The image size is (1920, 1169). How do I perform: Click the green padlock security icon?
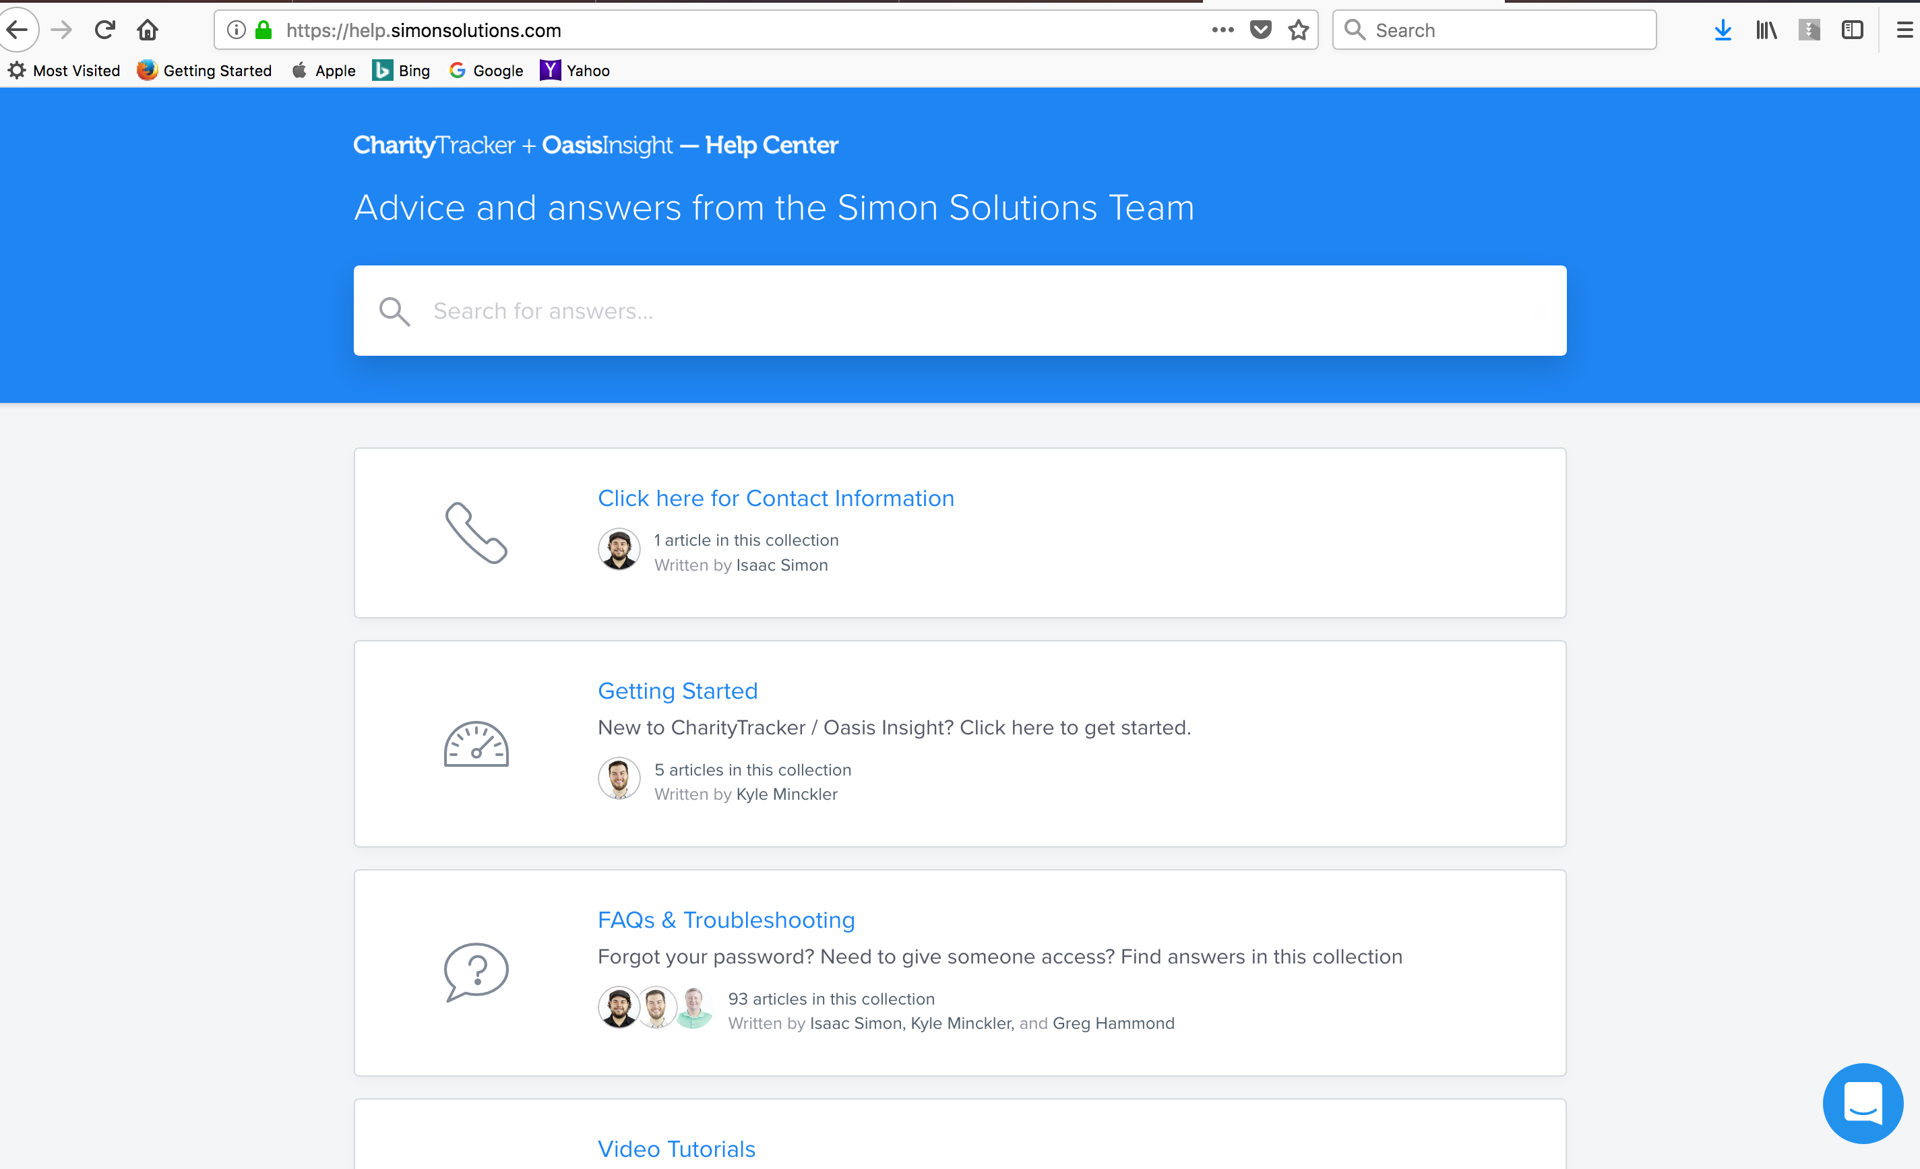264,30
